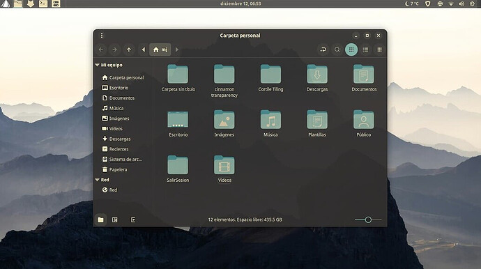Adjust the icon zoom slider
Viewport: 481px width, 269px height.
coord(368,220)
